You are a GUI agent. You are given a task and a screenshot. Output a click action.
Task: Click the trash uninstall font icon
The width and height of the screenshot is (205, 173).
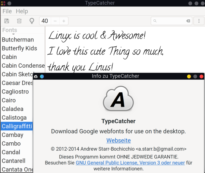pyautogui.click(x=19, y=21)
